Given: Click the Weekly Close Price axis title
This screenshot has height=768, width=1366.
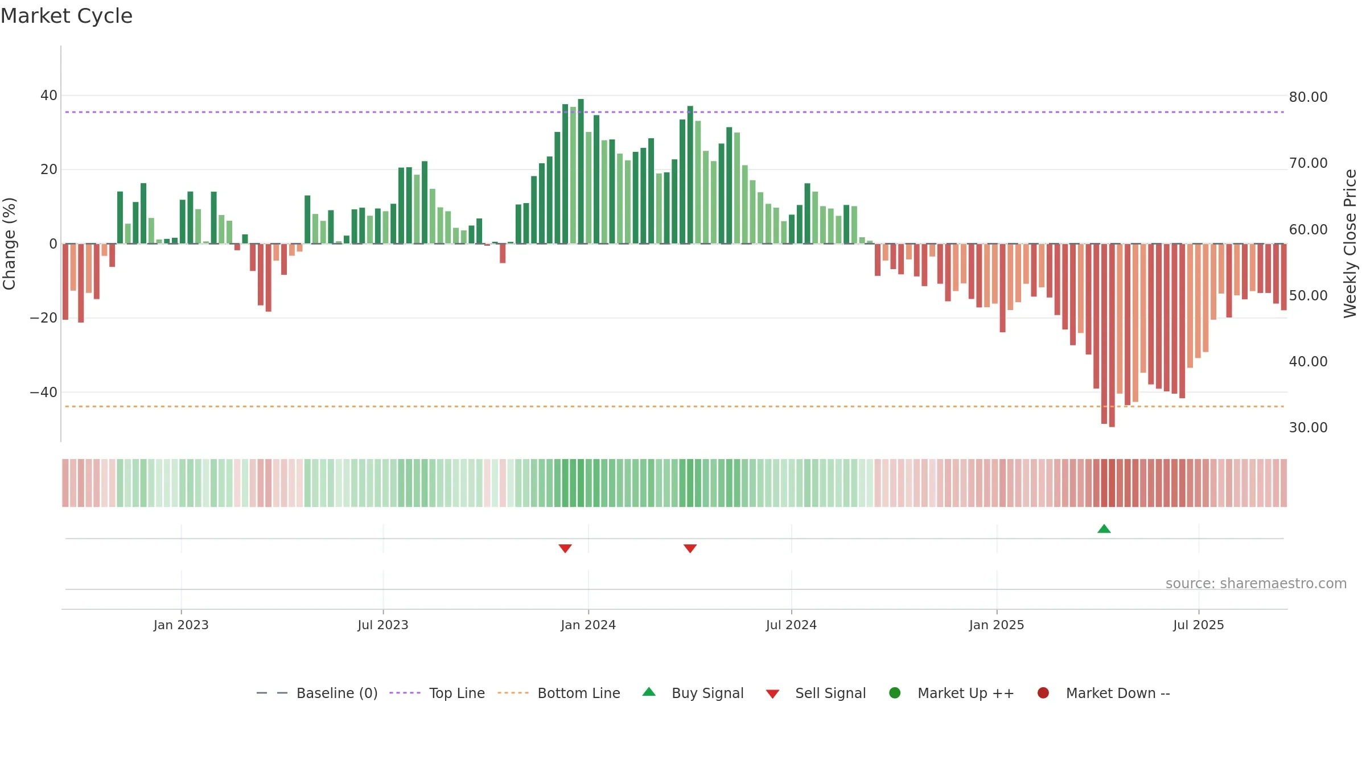Looking at the screenshot, I should [x=1350, y=243].
